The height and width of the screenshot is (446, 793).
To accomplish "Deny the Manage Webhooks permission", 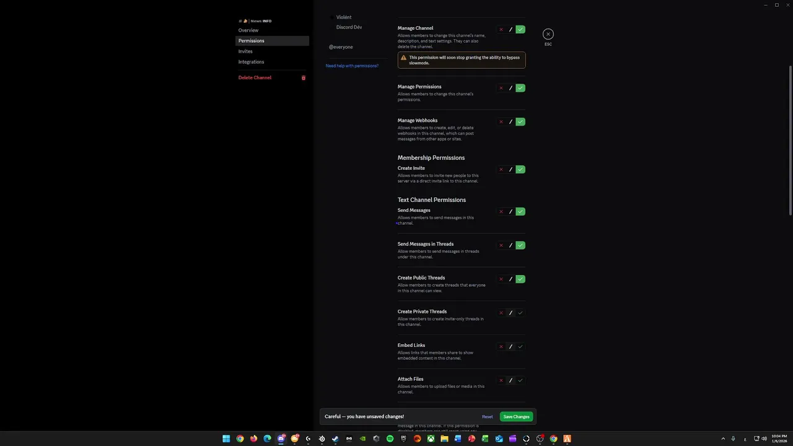I will pyautogui.click(x=501, y=122).
